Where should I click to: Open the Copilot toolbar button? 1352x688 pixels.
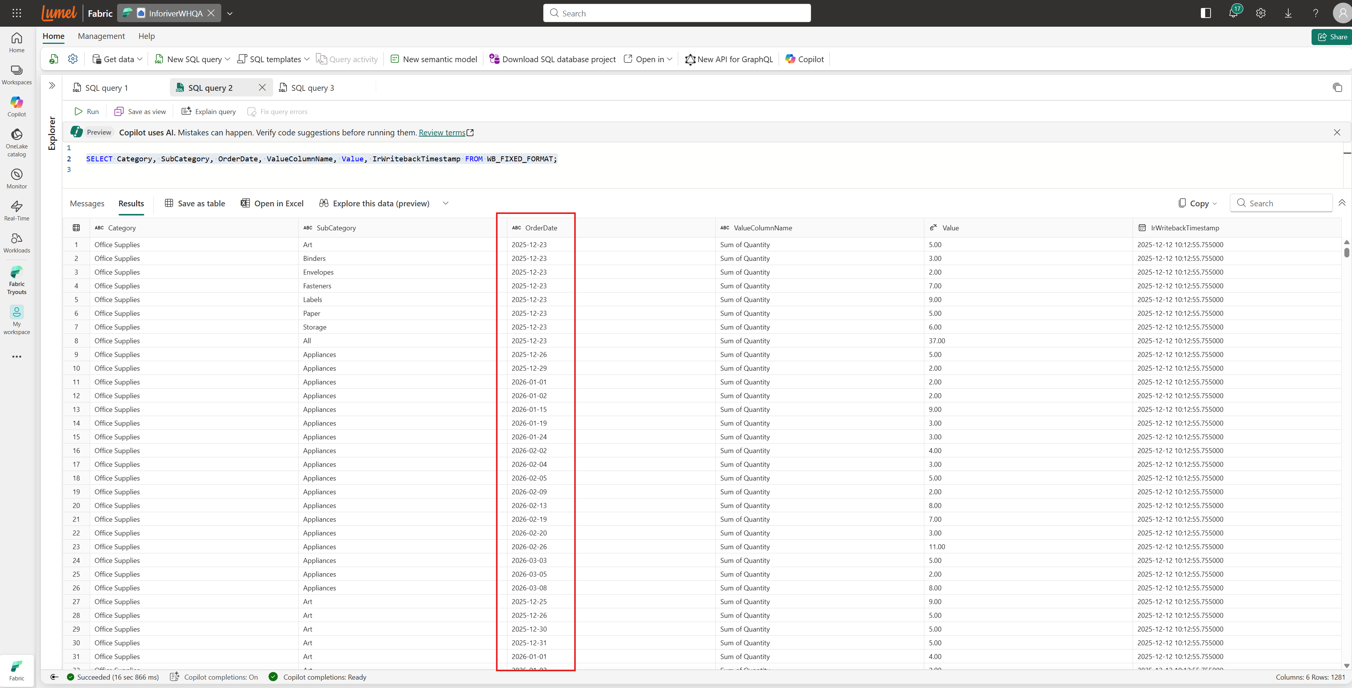click(805, 59)
